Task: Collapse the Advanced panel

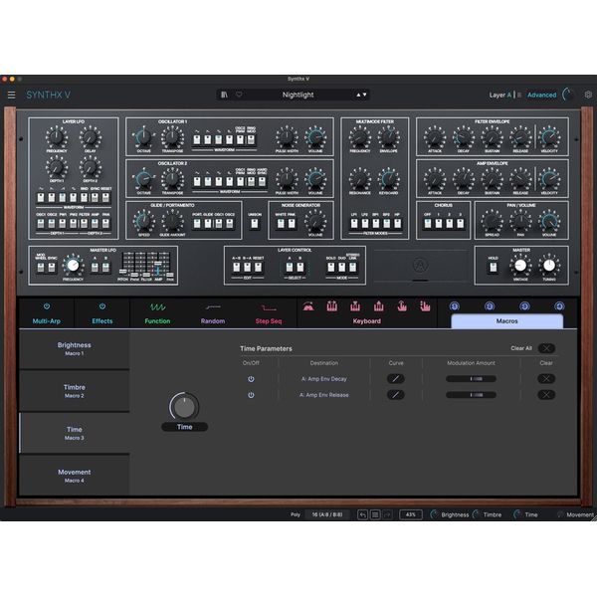Action: [x=542, y=95]
